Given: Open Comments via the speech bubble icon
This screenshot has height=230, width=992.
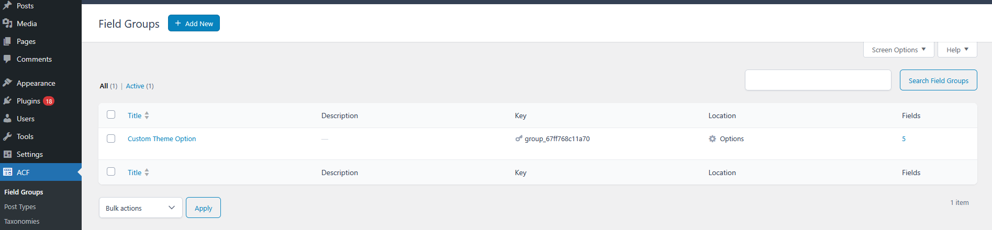Looking at the screenshot, I should point(7,59).
